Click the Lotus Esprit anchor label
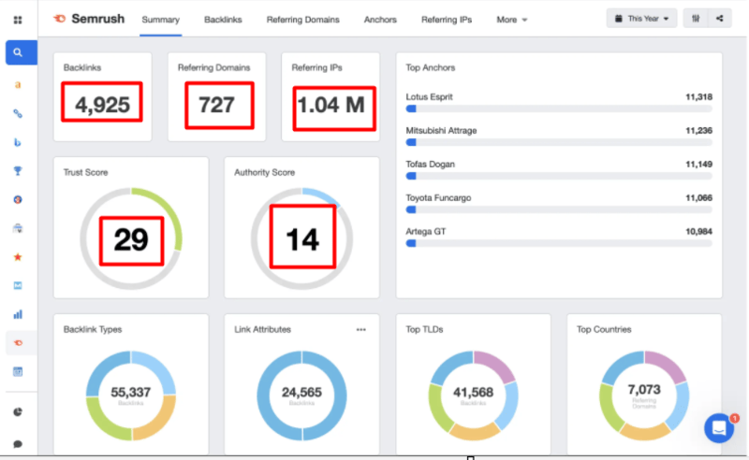 point(429,97)
